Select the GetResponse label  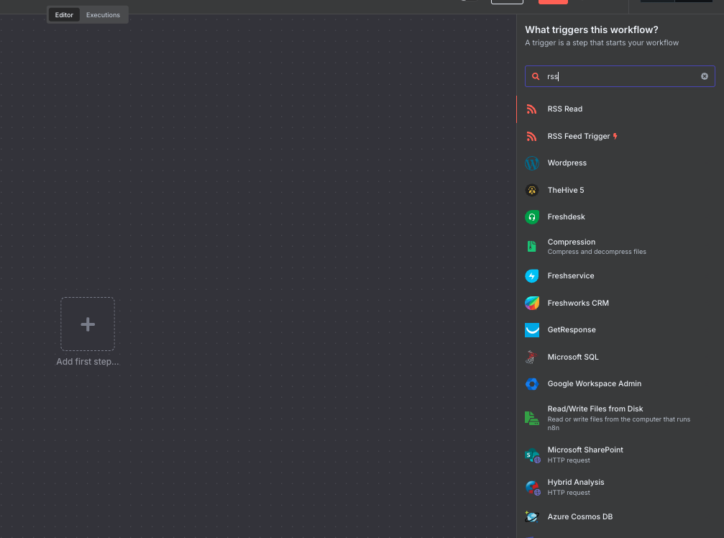click(x=572, y=329)
